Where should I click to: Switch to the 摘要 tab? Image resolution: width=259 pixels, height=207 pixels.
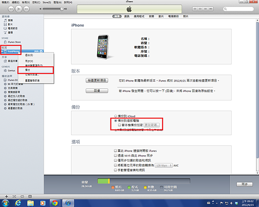pyautogui.click(x=117, y=16)
